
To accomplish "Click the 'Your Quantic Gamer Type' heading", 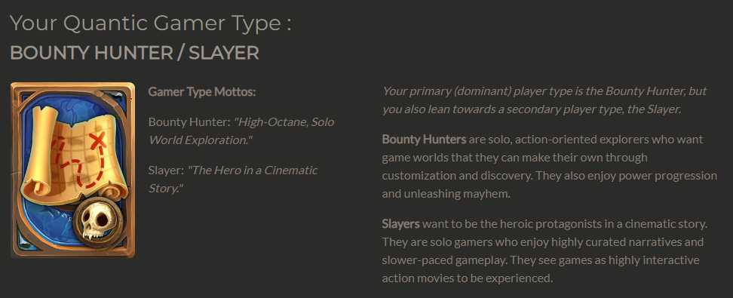I will coord(151,23).
